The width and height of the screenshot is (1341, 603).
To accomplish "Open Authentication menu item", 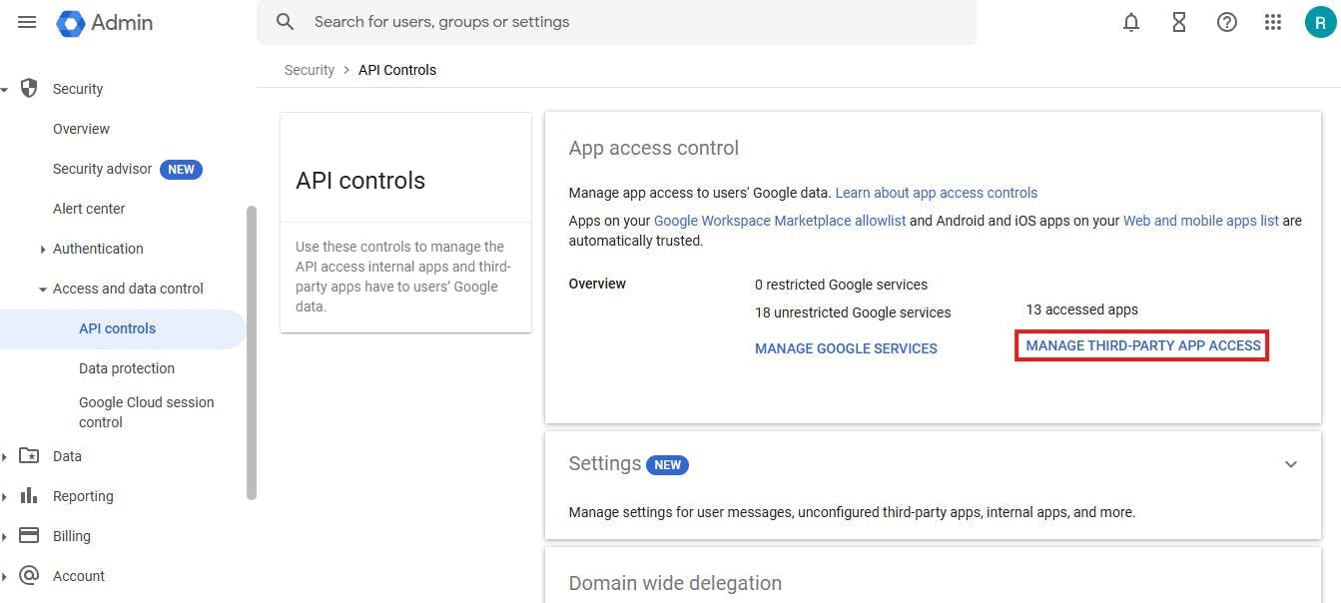I will pos(98,249).
